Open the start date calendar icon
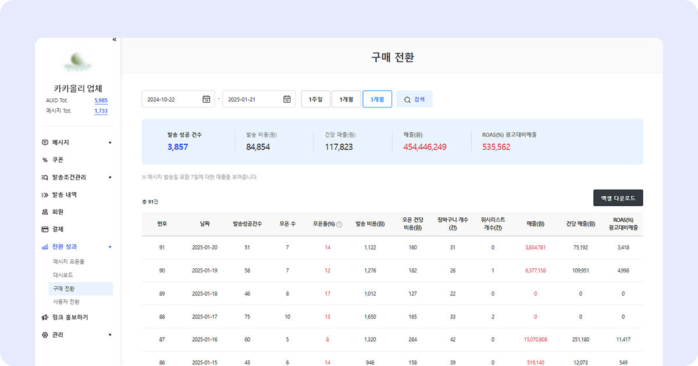The height and width of the screenshot is (366, 698). [x=206, y=99]
